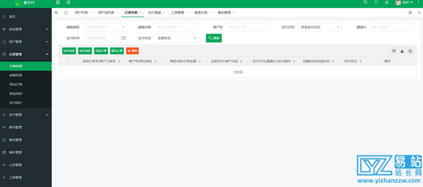Open the calendar icon in 支付时间 field
The height and width of the screenshot is (187, 423).
click(x=123, y=38)
